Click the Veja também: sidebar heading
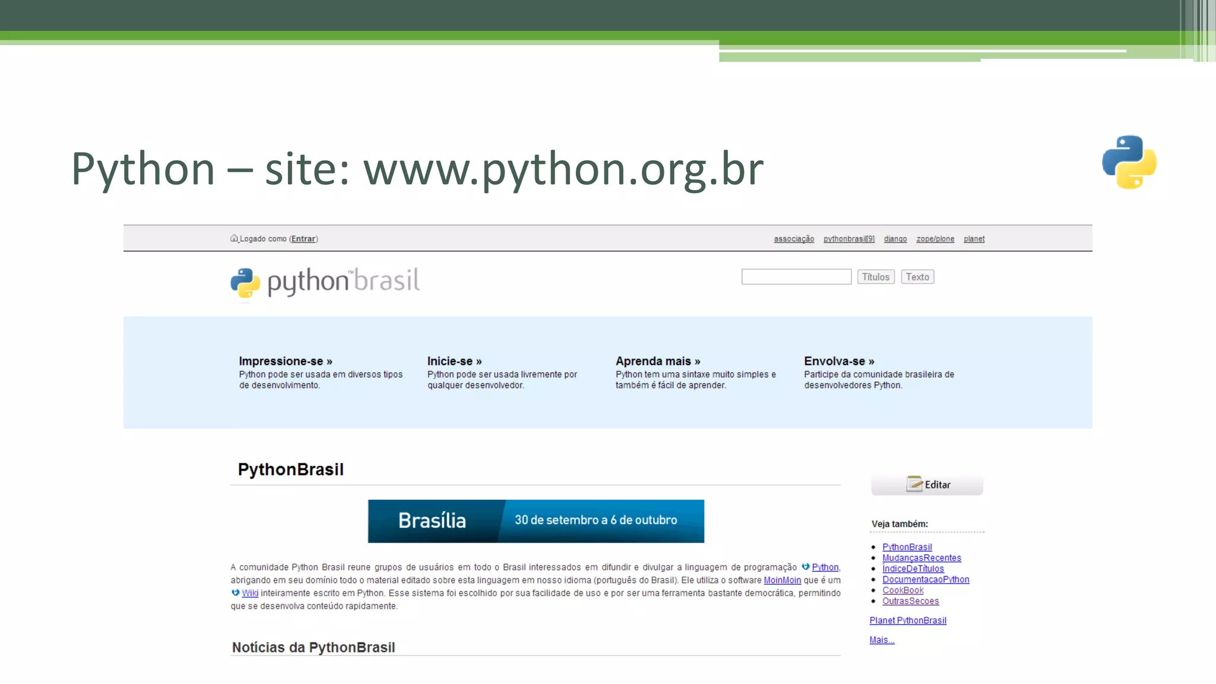This screenshot has height=684, width=1216. coord(900,524)
